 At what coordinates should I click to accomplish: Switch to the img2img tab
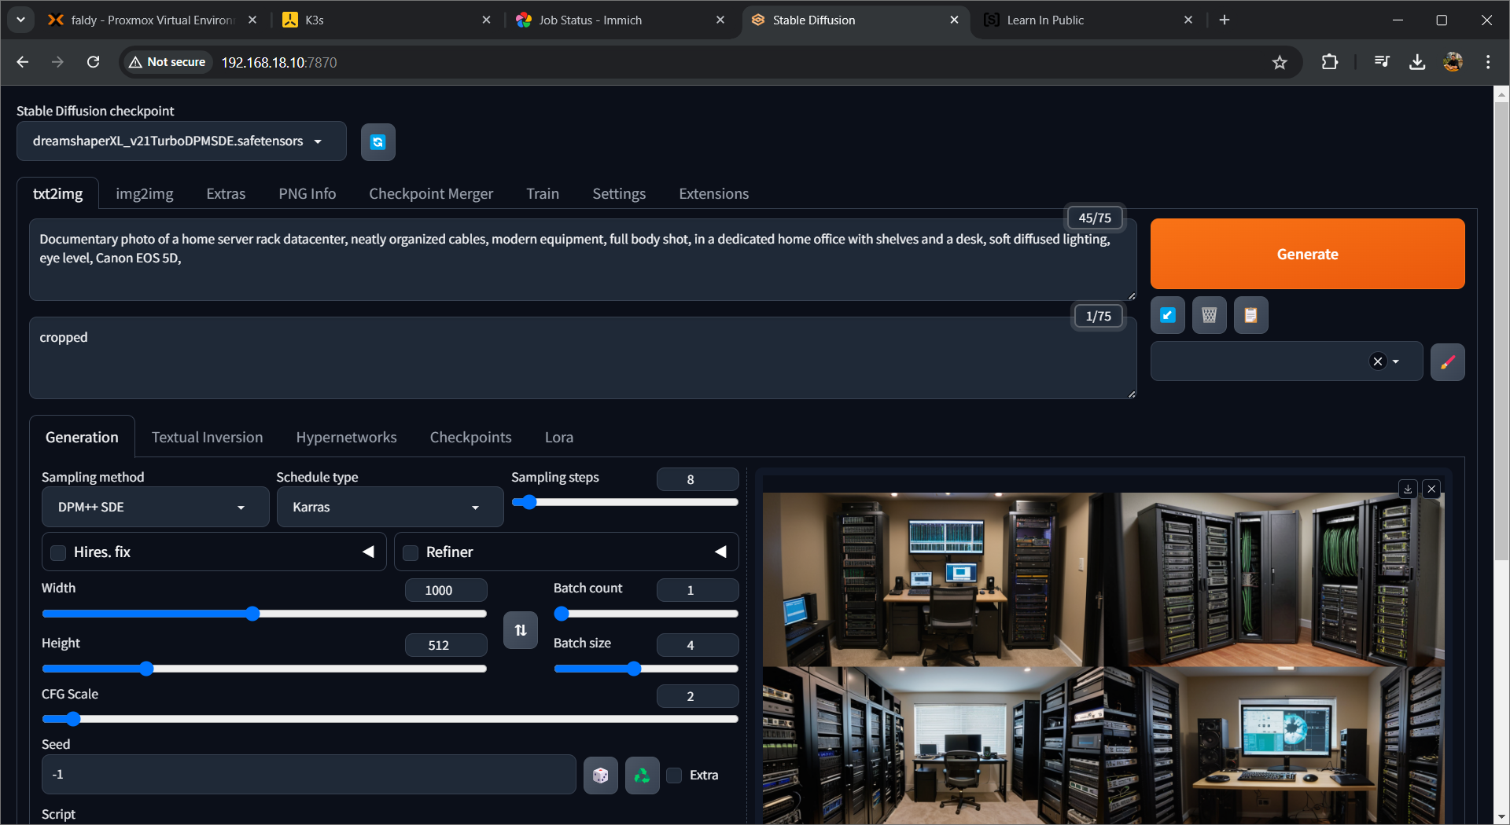145,193
